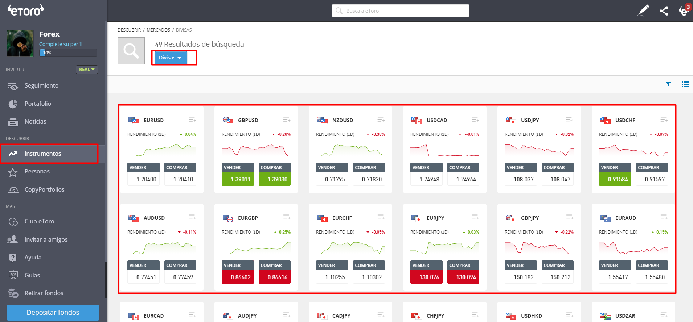Viewport: 693px width, 322px height.
Task: Click VENDER 108.037 on USDJPY
Action: coord(521,174)
